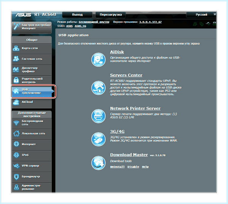The height and width of the screenshot is (204, 228).
Task: Open the Русский language dropdown
Action: point(201,15)
